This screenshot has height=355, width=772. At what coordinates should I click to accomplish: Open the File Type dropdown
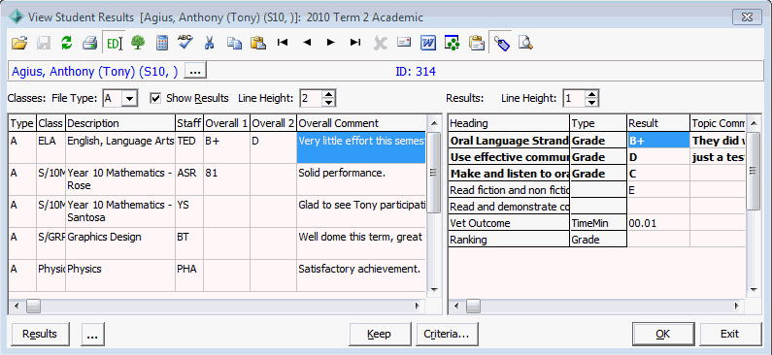coord(129,98)
